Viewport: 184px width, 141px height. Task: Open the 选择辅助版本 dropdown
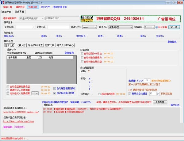pos(32,18)
